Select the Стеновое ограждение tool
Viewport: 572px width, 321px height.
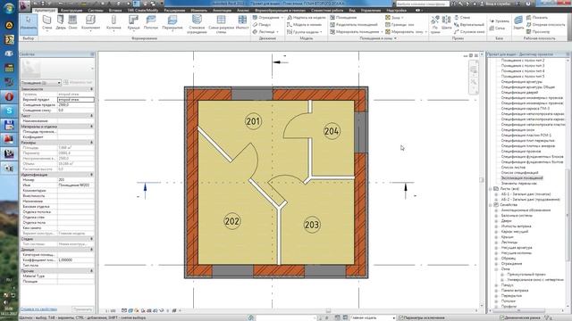pos(197,24)
